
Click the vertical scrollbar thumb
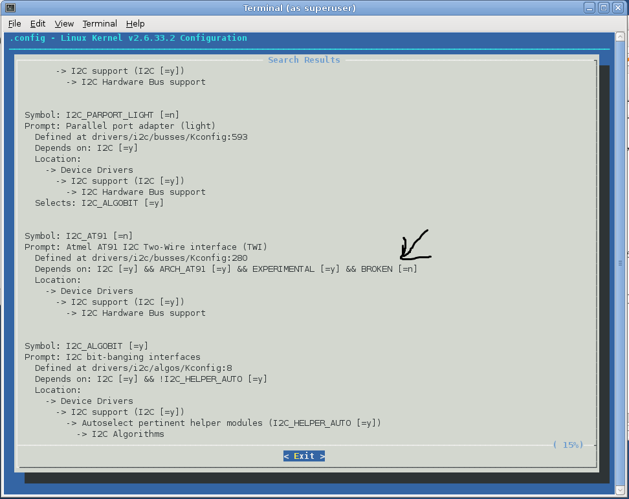click(620, 263)
